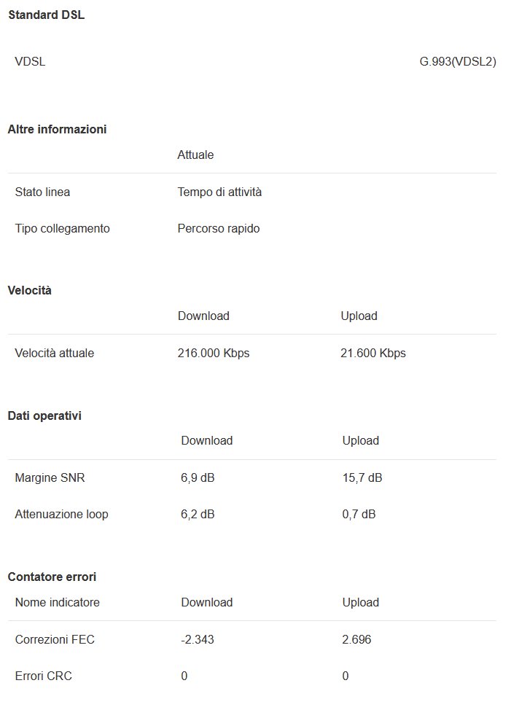The image size is (511, 726).
Task: Select the 6,2 dB download attenuation value
Action: (x=198, y=514)
